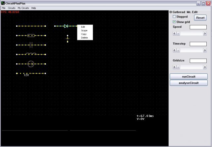Click the FPS counter text
Viewport: 212px width, 147px height.
(x=10, y=12)
